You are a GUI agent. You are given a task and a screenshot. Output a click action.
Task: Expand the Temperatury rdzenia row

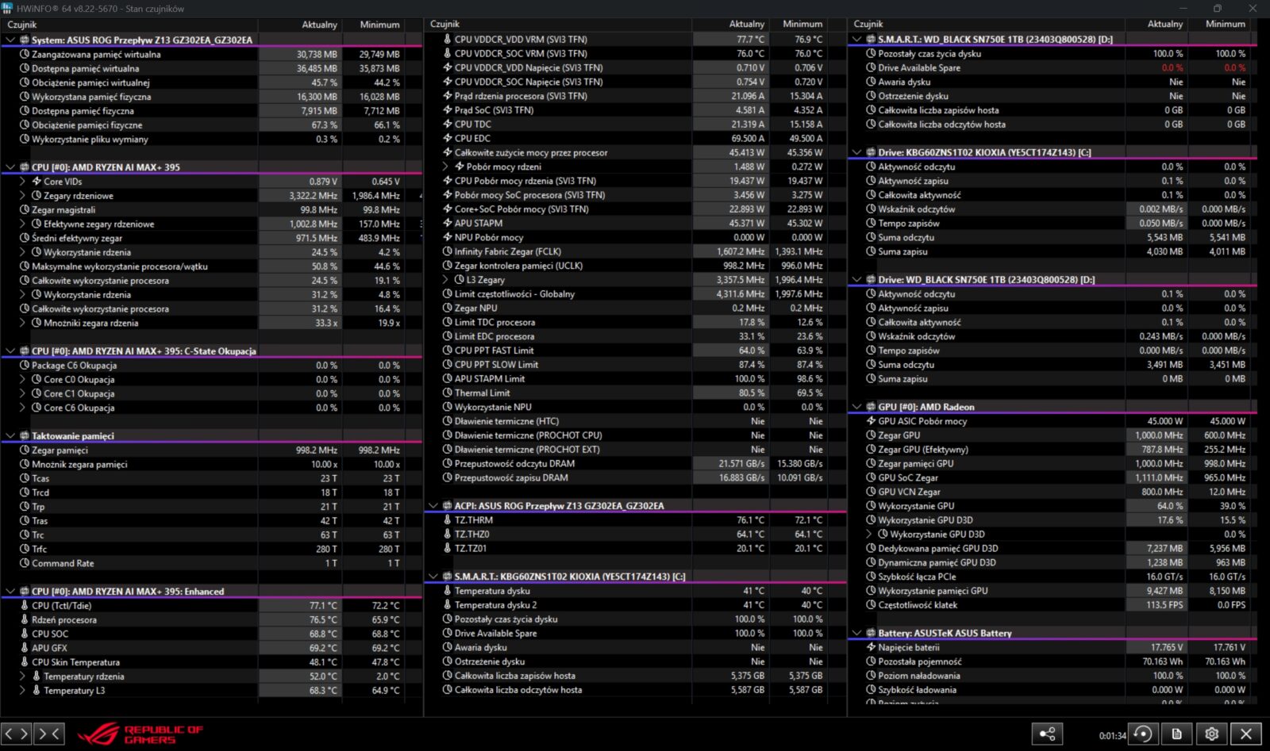point(22,676)
